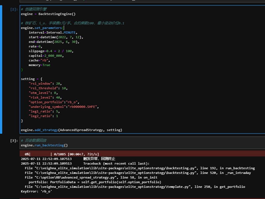Click the template.py line 250 get_portfolio traceback
265x199 pixels.
[135, 187]
